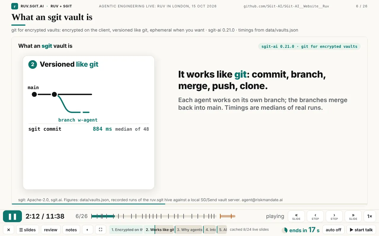Enter fullscreen mode

coord(101,230)
